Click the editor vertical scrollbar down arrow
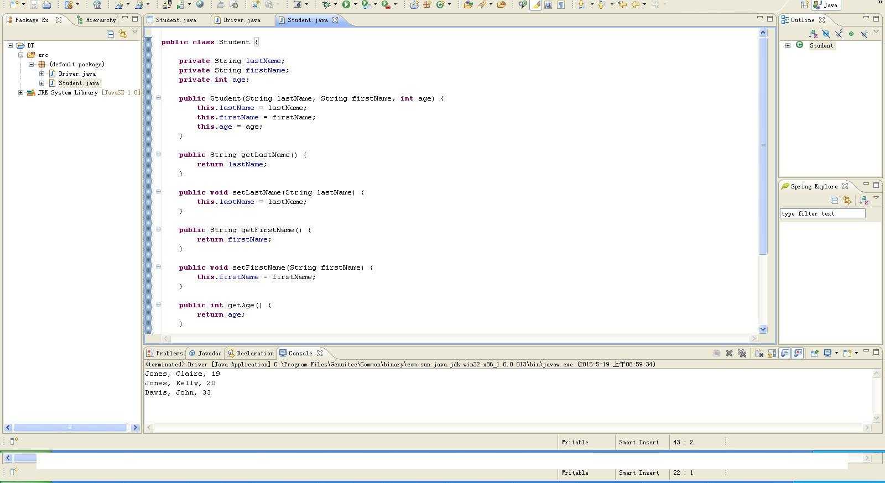This screenshot has height=483, width=885. click(x=763, y=329)
